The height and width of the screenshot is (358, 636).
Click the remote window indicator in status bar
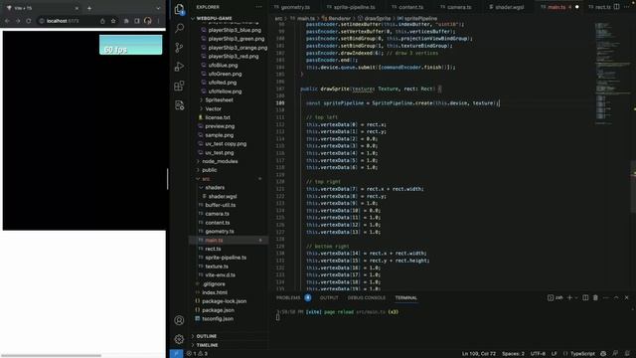point(176,354)
